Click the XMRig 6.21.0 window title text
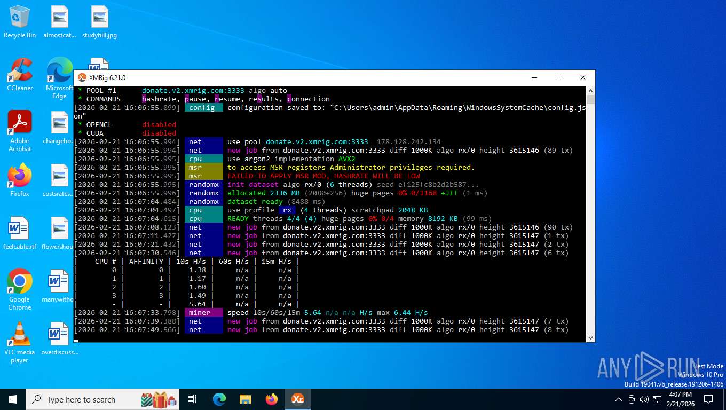This screenshot has width=726, height=410. coord(107,78)
